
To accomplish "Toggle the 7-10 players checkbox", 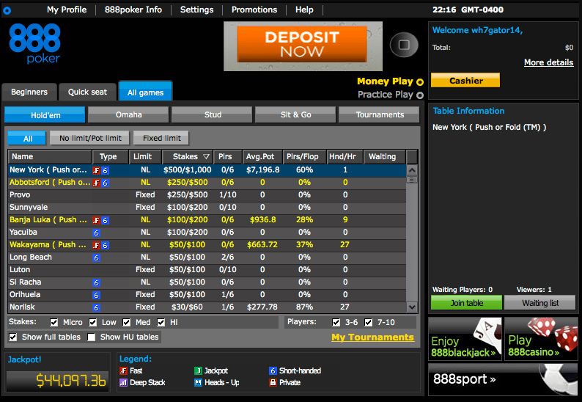I will coord(368,322).
